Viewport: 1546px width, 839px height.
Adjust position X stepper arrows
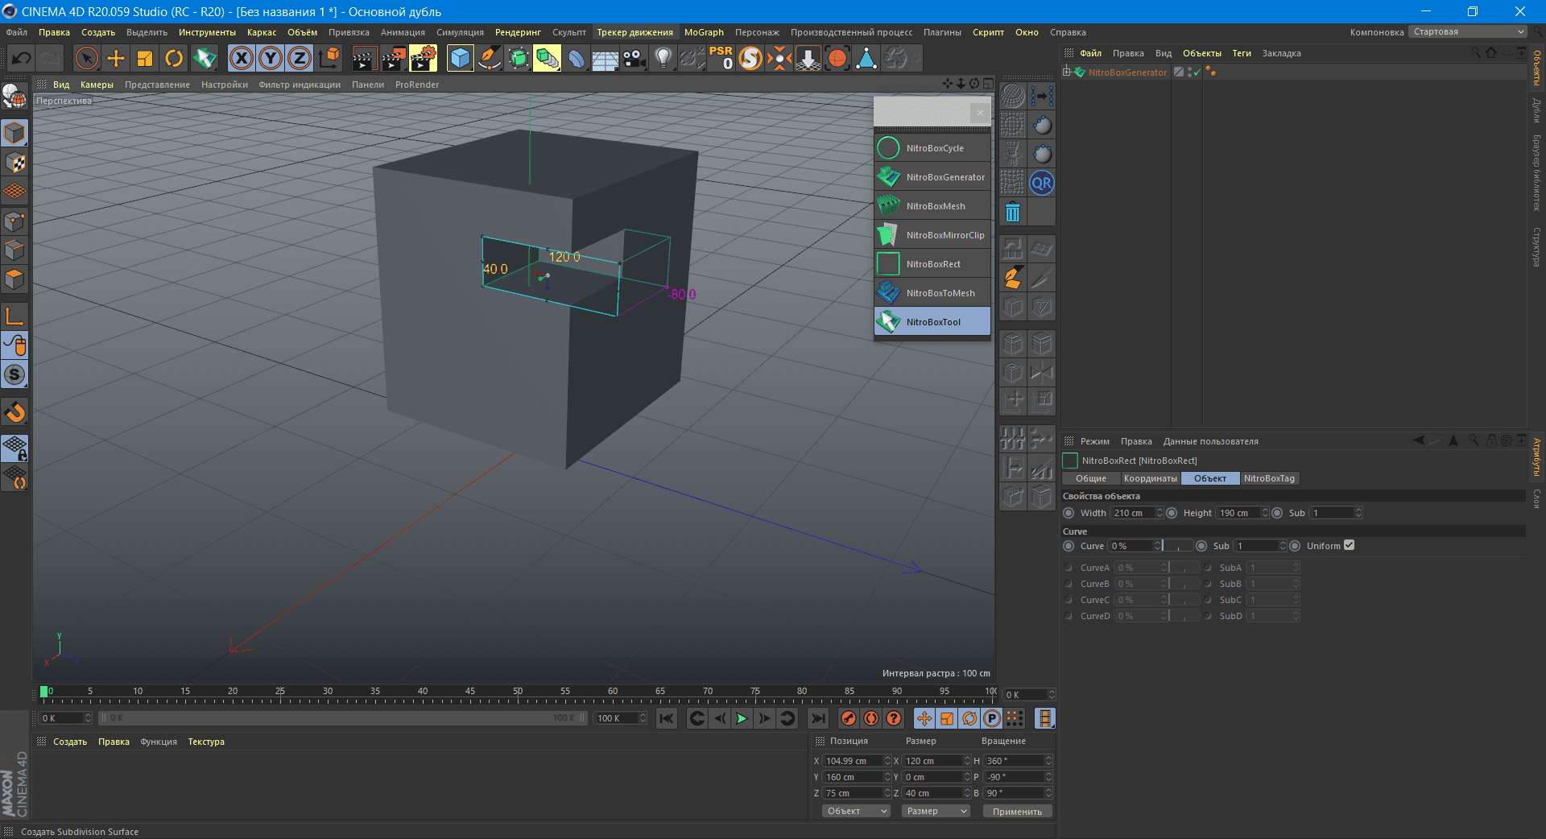[x=887, y=761]
